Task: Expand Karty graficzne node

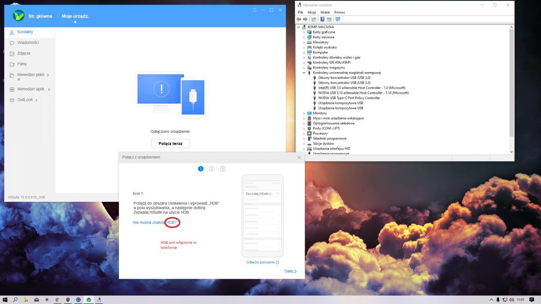Action: (x=304, y=32)
